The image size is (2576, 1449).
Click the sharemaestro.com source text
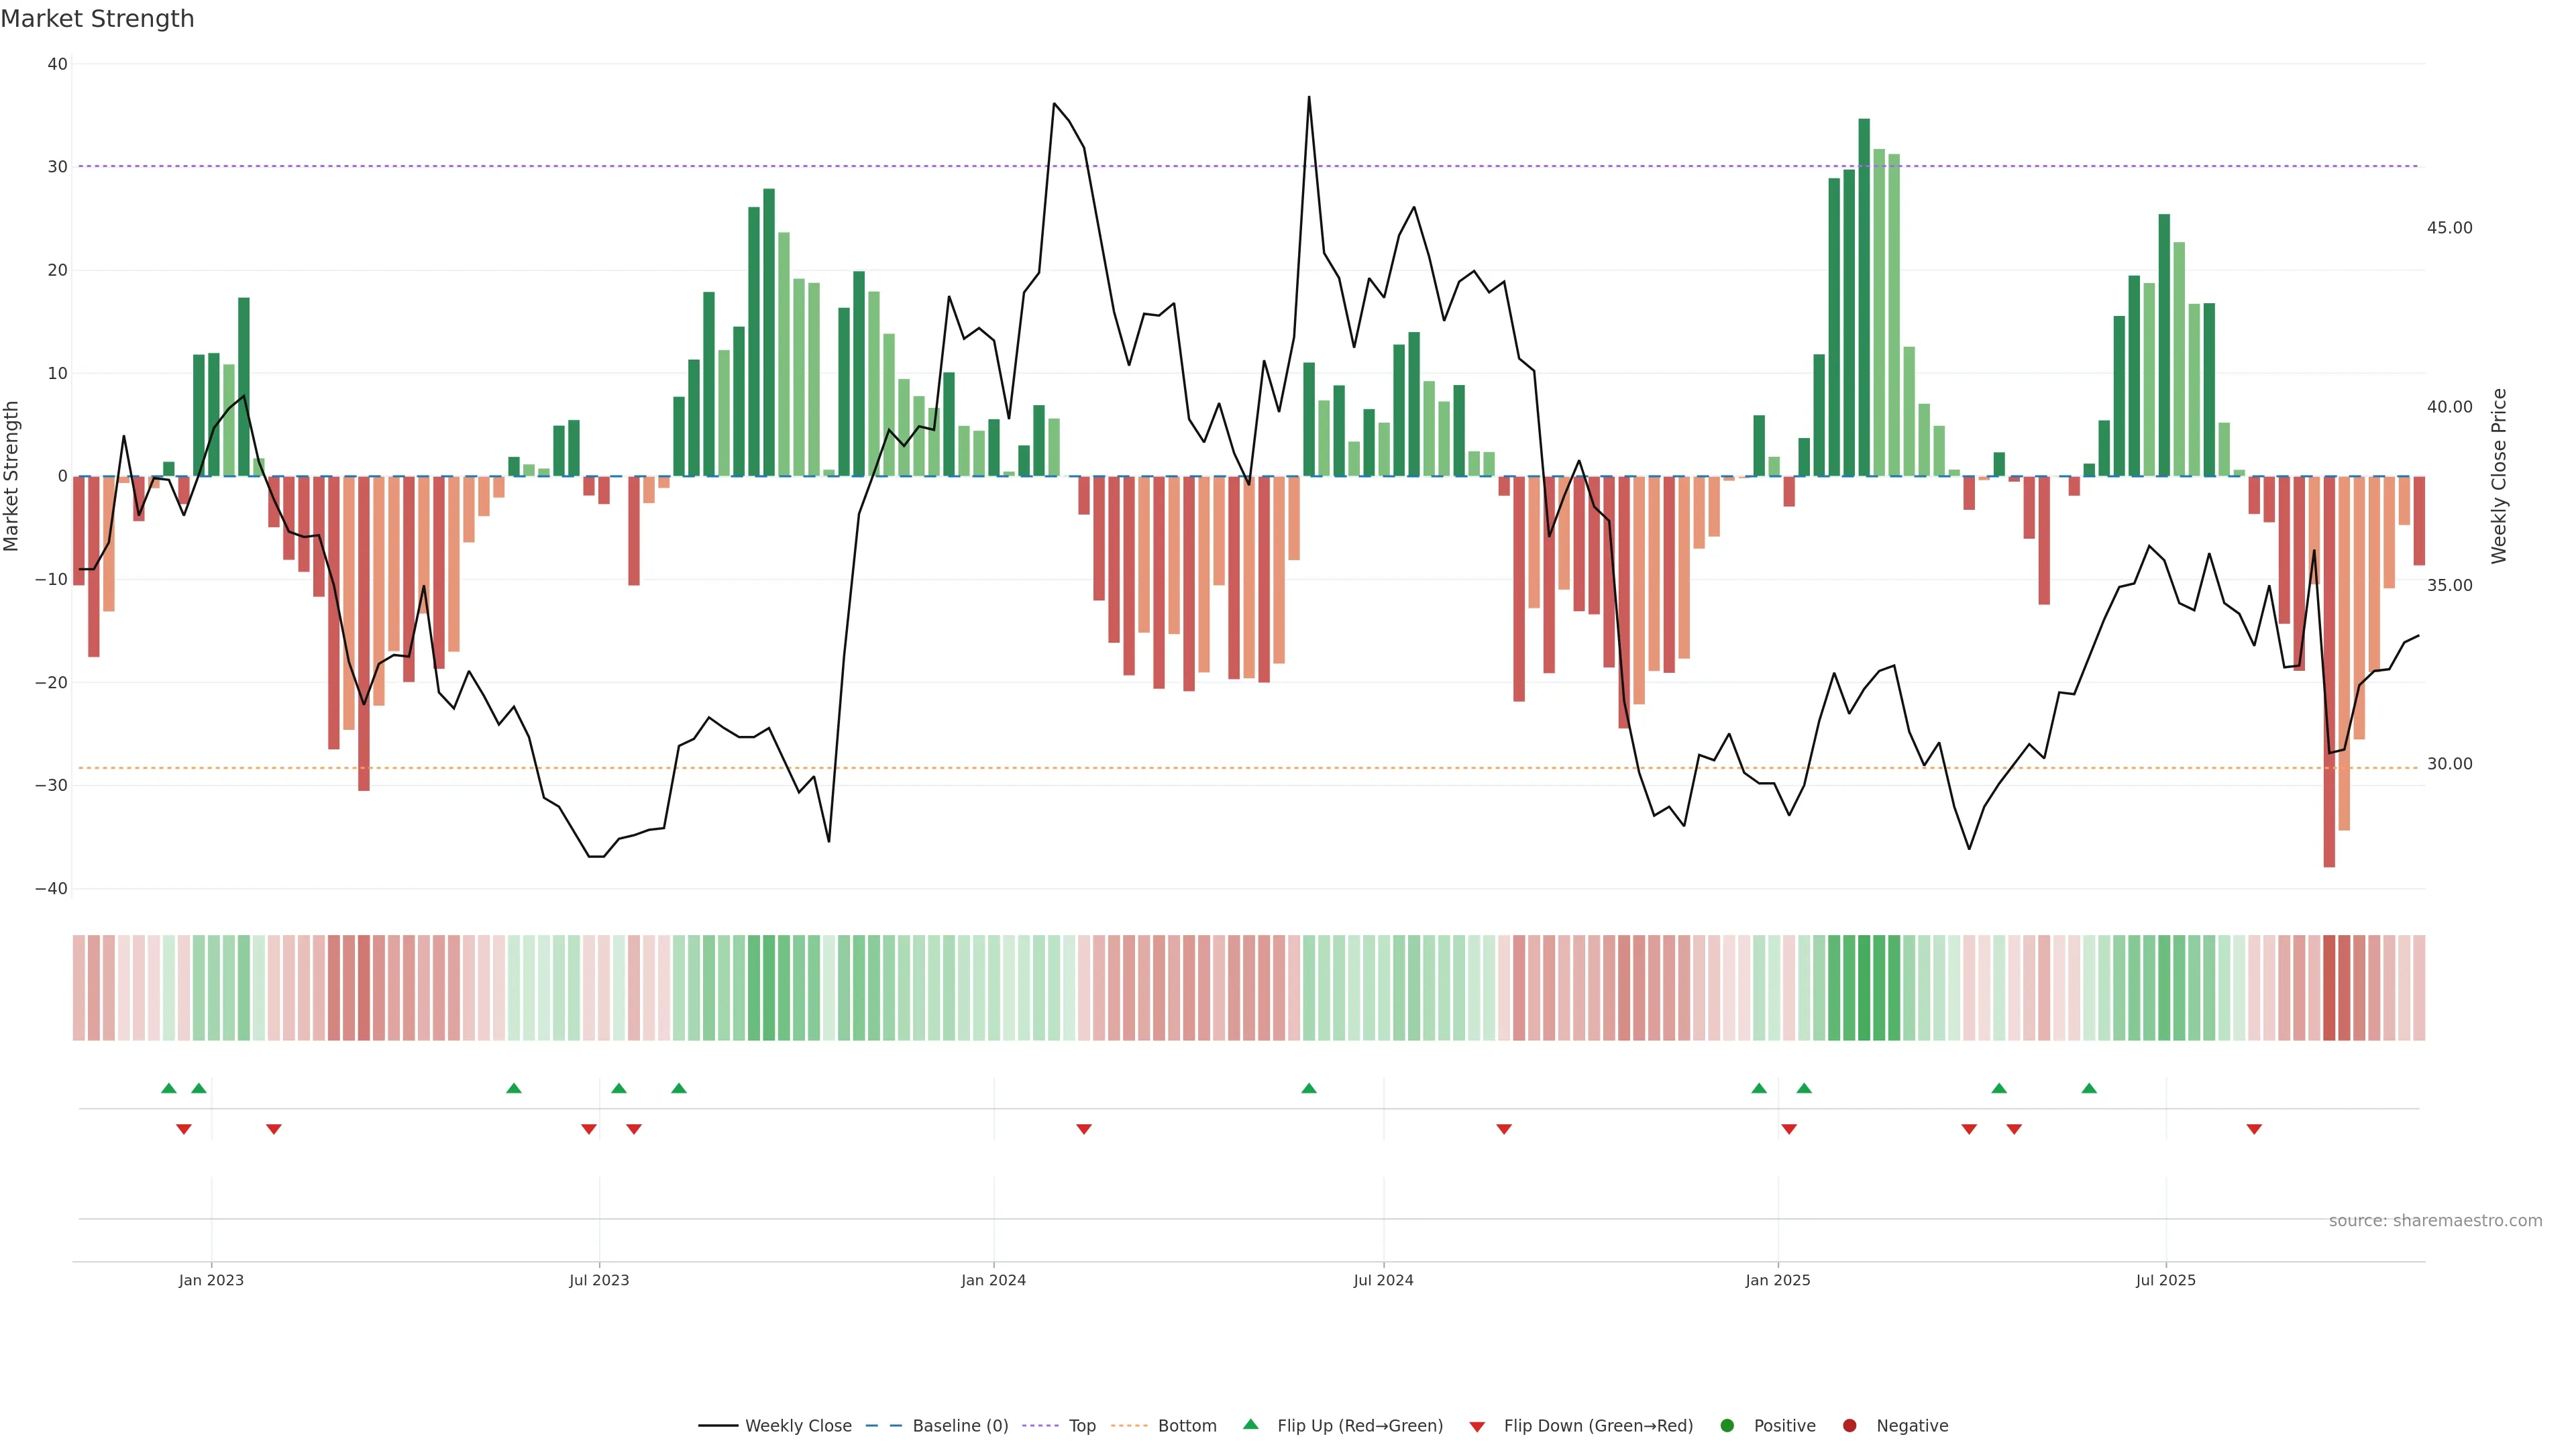[x=2435, y=1221]
